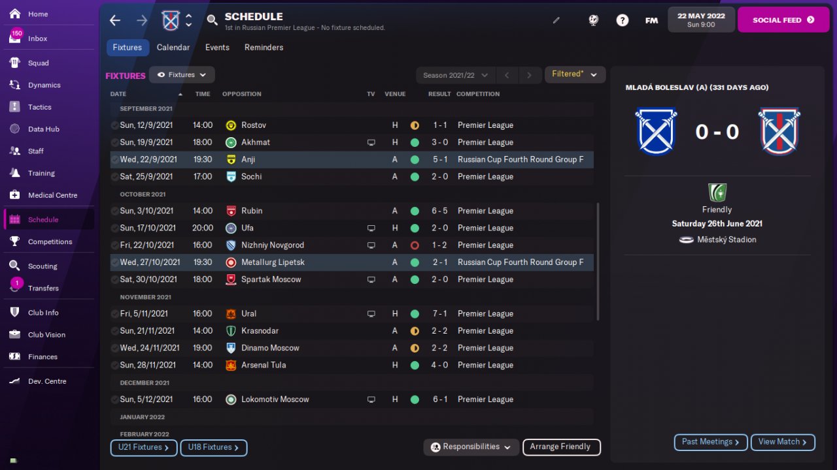
Task: Open the Filtered dropdown
Action: (575, 74)
